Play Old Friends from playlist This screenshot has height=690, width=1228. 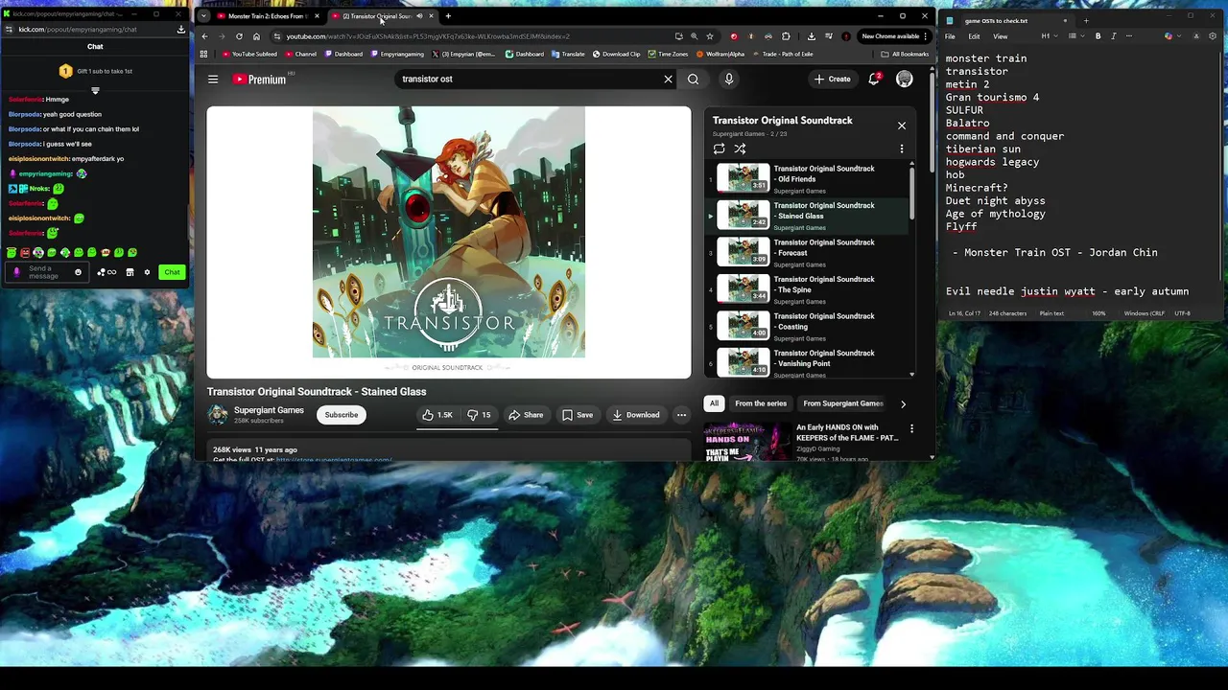coord(808,178)
